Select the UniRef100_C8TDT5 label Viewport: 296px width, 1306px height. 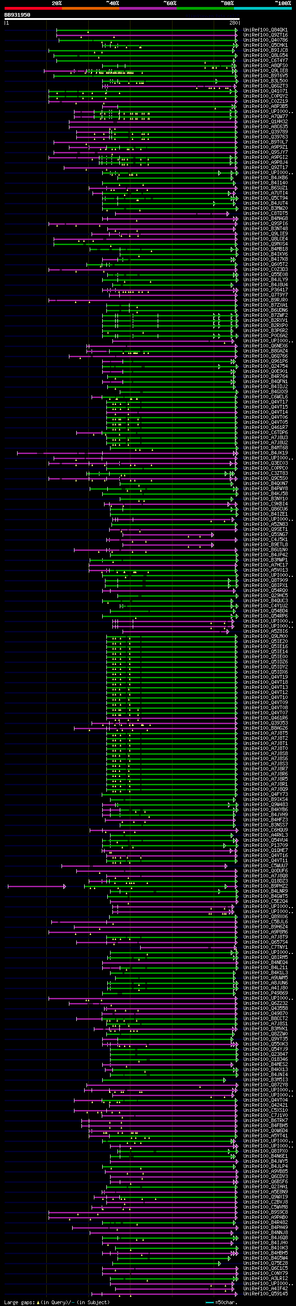coord(265,214)
